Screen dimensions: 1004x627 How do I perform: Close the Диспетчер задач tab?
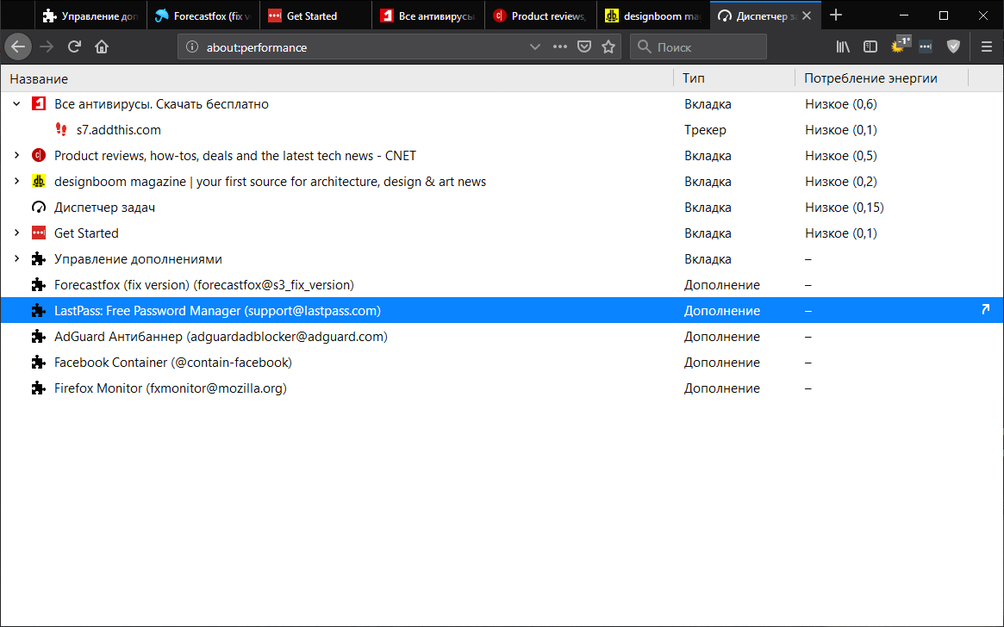click(806, 16)
